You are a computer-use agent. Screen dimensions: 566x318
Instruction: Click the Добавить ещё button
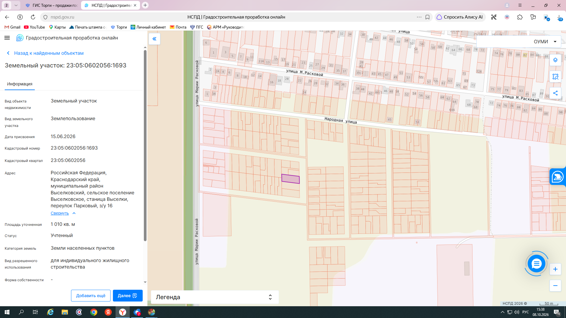91,296
